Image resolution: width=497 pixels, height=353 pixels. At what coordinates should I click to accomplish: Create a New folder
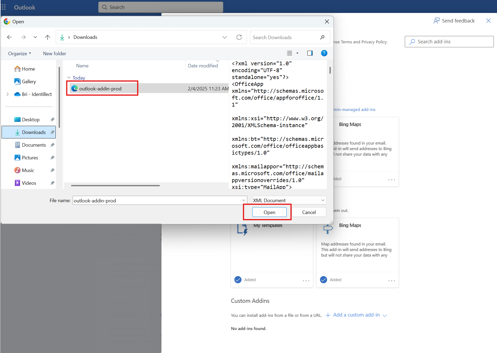[54, 53]
